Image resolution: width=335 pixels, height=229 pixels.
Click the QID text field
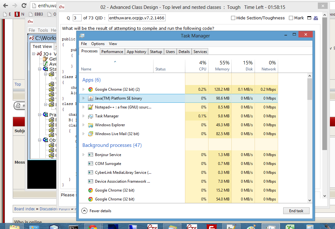tap(137, 18)
